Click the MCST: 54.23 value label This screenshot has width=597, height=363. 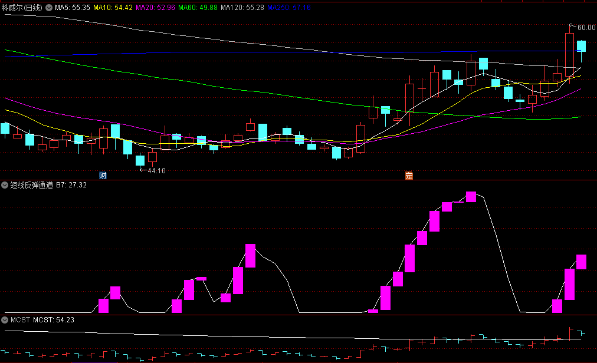(x=54, y=320)
